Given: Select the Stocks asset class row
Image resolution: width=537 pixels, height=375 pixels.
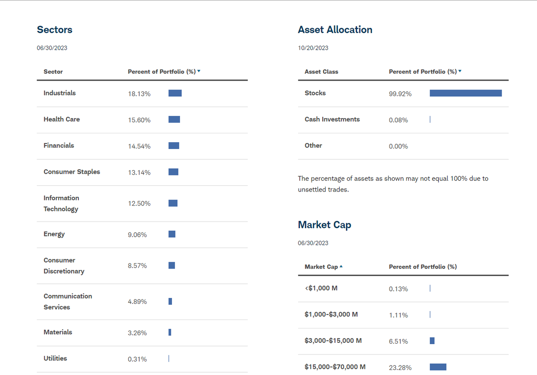Looking at the screenshot, I should click(x=315, y=93).
